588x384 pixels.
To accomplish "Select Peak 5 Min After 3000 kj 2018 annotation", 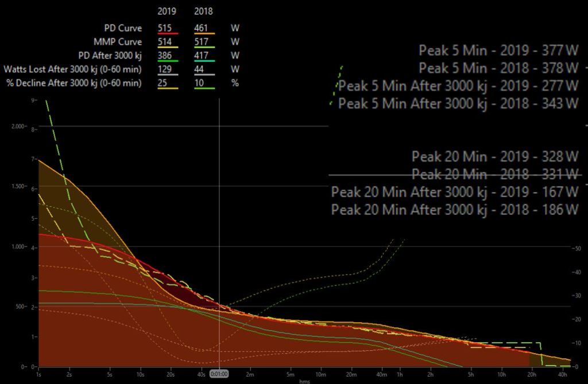I will pyautogui.click(x=458, y=104).
